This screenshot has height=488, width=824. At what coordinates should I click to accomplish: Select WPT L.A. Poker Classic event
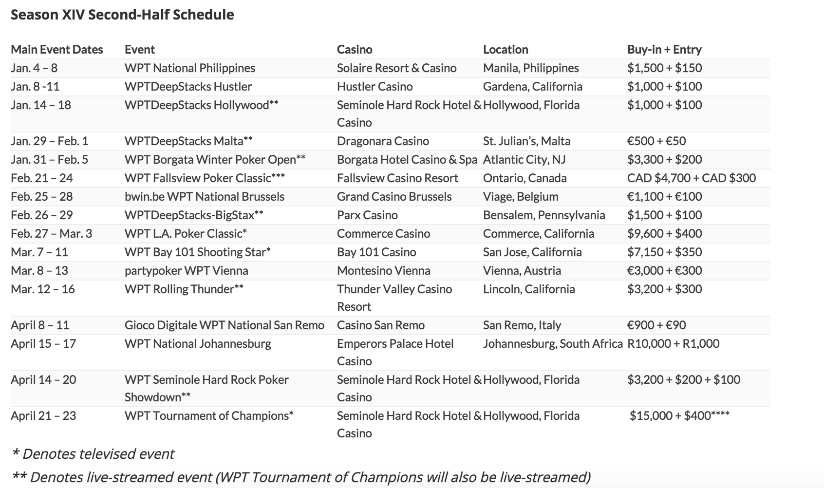pyautogui.click(x=186, y=234)
